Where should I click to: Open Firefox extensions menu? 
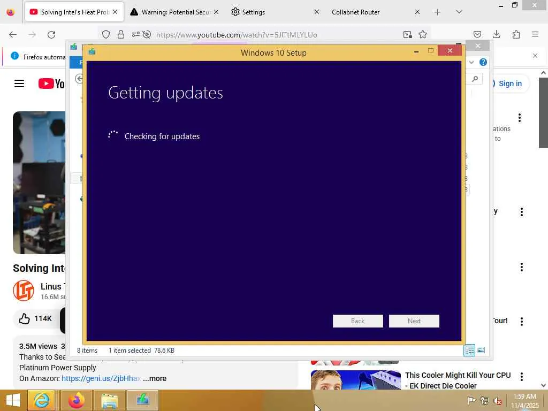[516, 35]
